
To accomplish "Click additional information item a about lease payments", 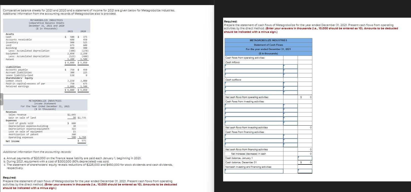I will coord(72,158).
